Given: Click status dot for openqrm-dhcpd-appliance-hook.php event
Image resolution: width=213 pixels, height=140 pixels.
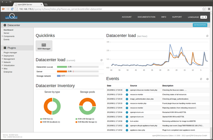Looking at the screenshot, I should click(127, 126).
